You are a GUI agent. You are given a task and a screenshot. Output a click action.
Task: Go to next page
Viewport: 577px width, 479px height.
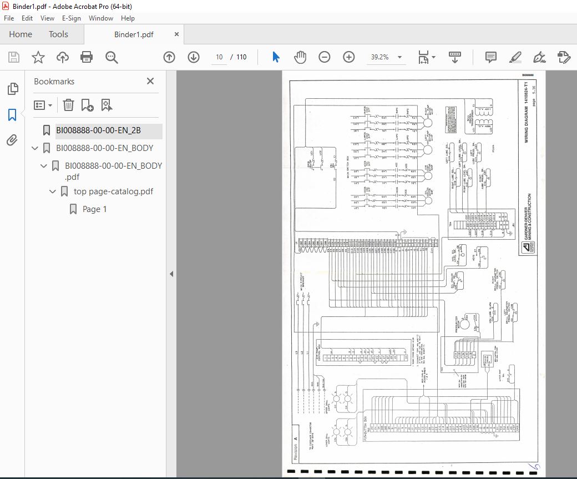(194, 57)
